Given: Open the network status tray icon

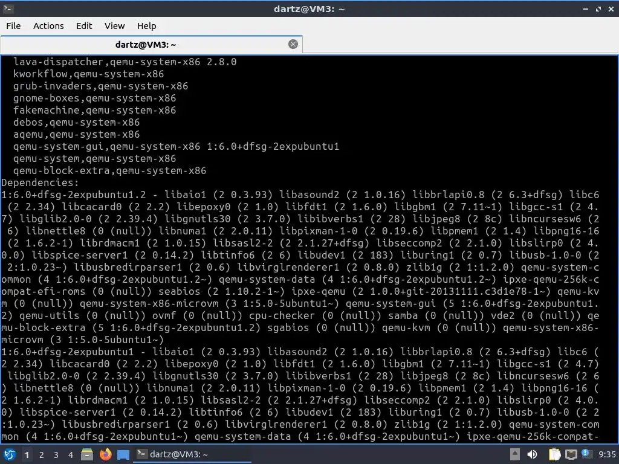Looking at the screenshot, I should click(571, 454).
